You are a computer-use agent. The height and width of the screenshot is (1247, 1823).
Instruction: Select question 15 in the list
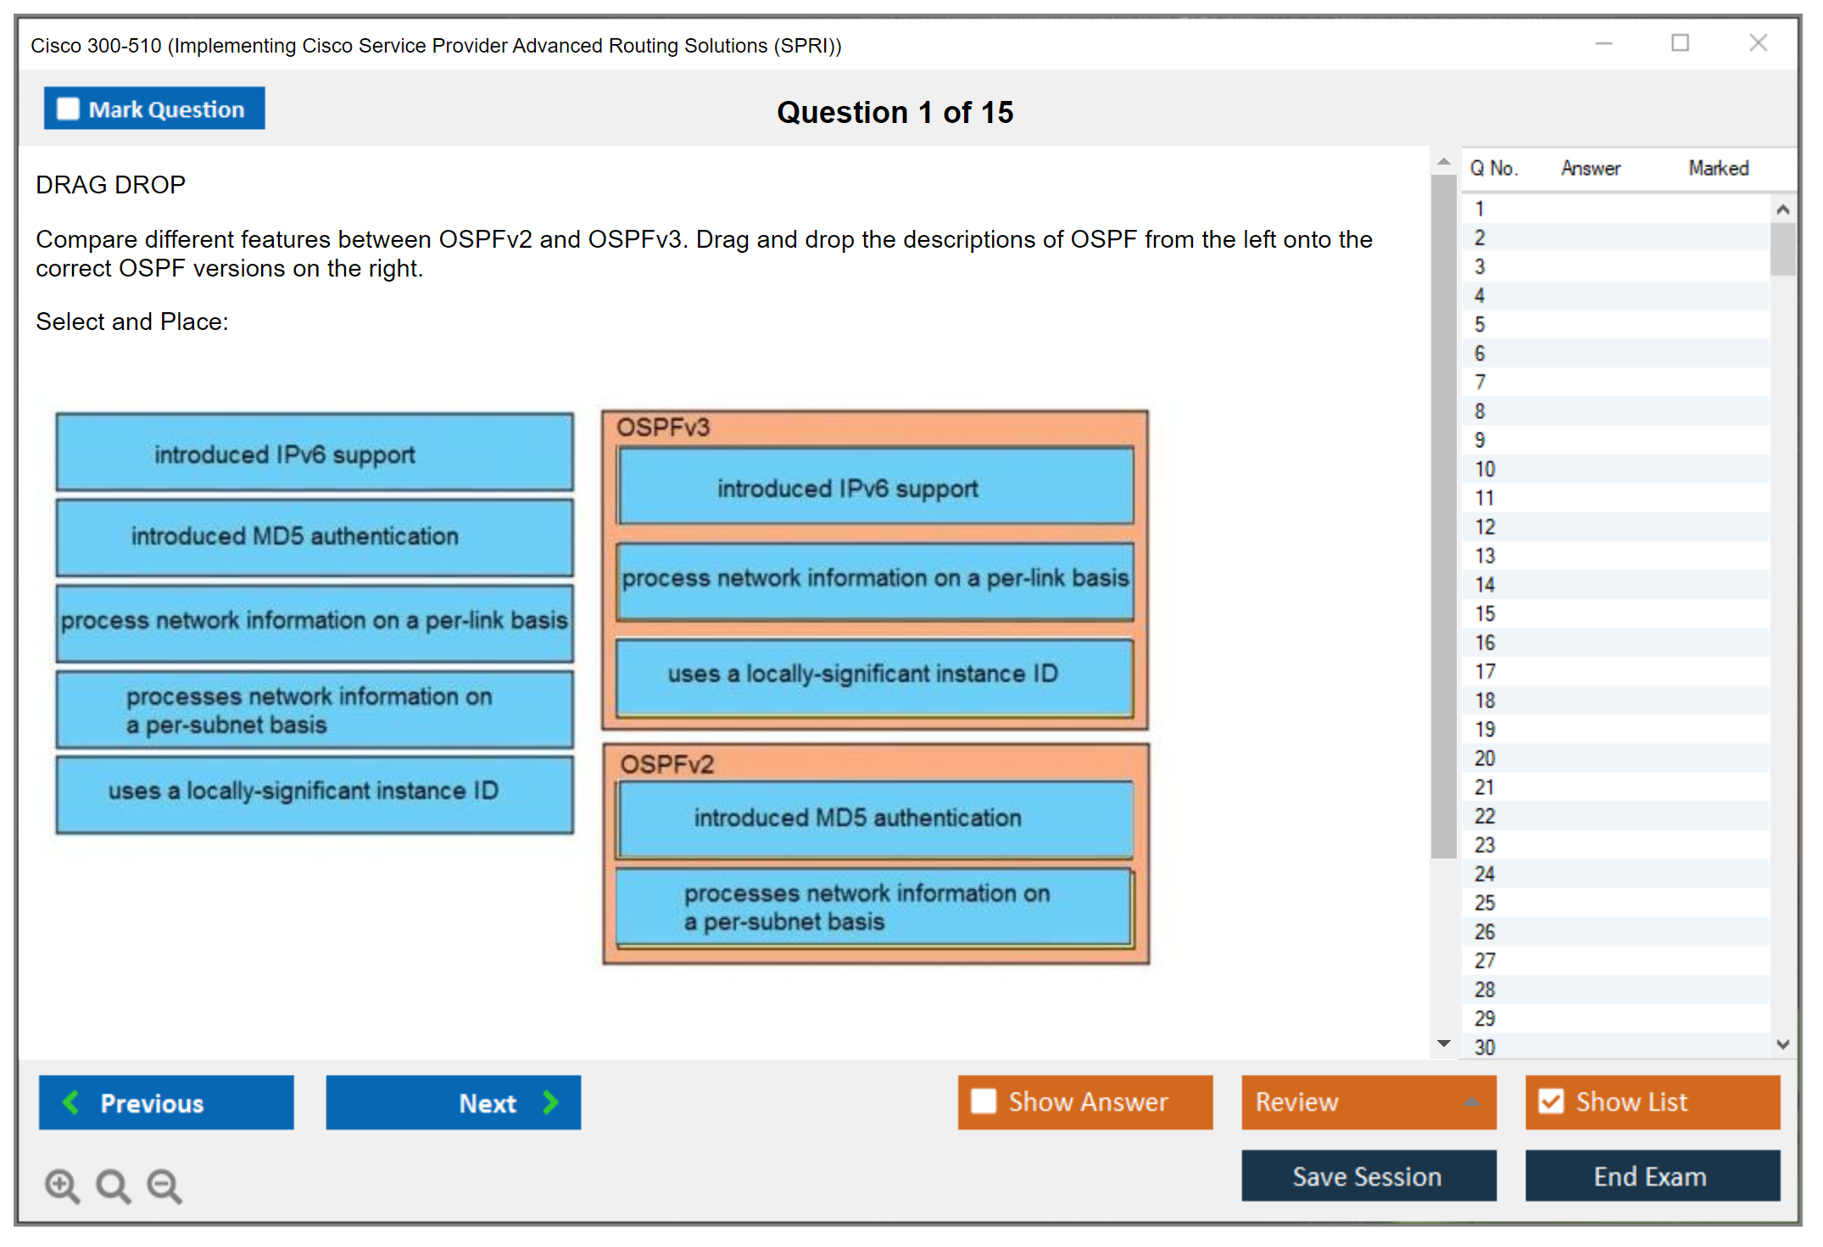pyautogui.click(x=1485, y=613)
